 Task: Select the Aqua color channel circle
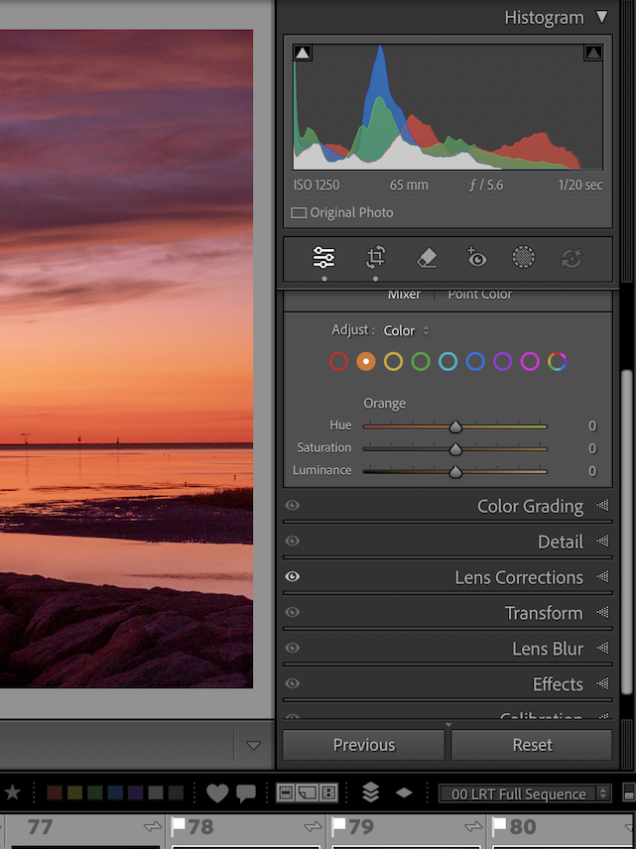click(x=448, y=361)
